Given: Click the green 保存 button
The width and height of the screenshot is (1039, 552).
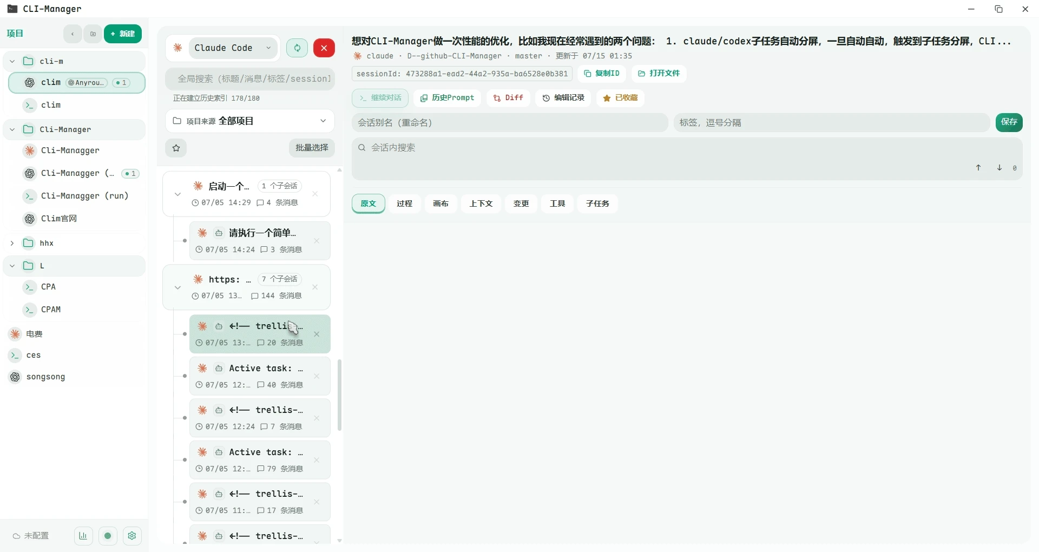Looking at the screenshot, I should [x=1009, y=122].
